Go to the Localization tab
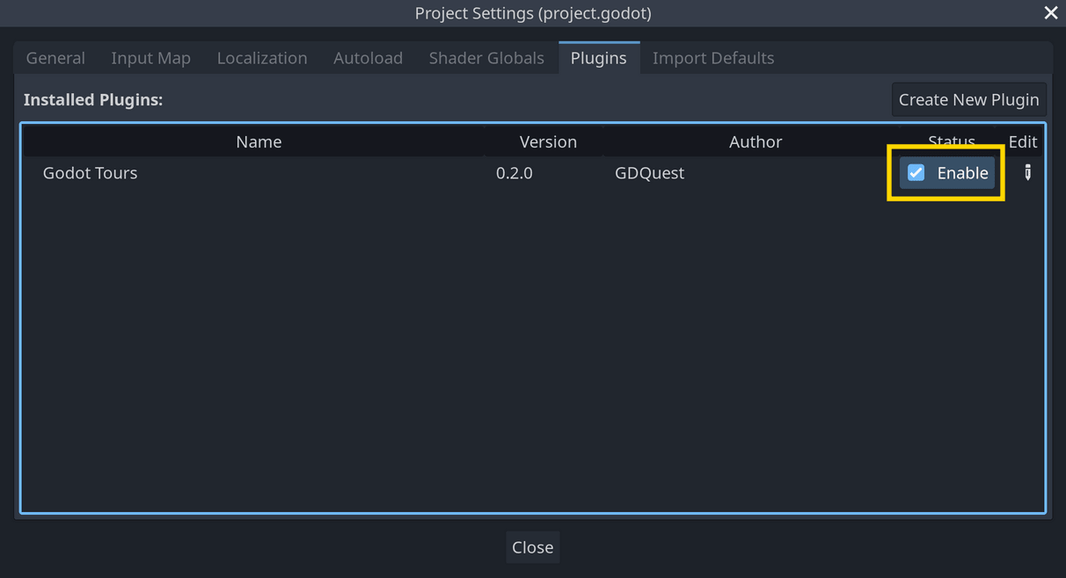Image resolution: width=1066 pixels, height=578 pixels. click(262, 58)
